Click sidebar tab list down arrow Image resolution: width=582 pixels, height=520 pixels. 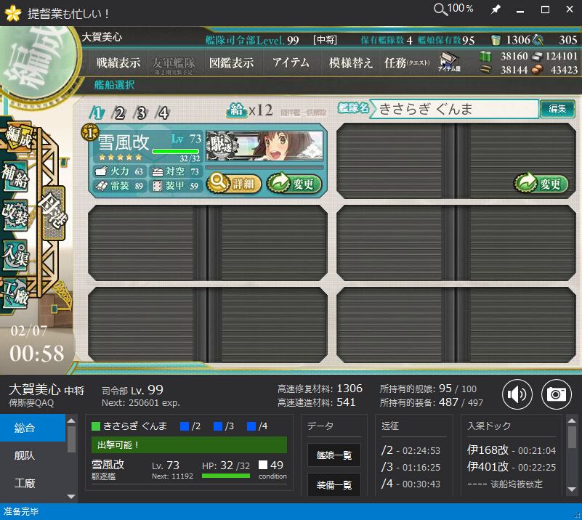coord(71,496)
